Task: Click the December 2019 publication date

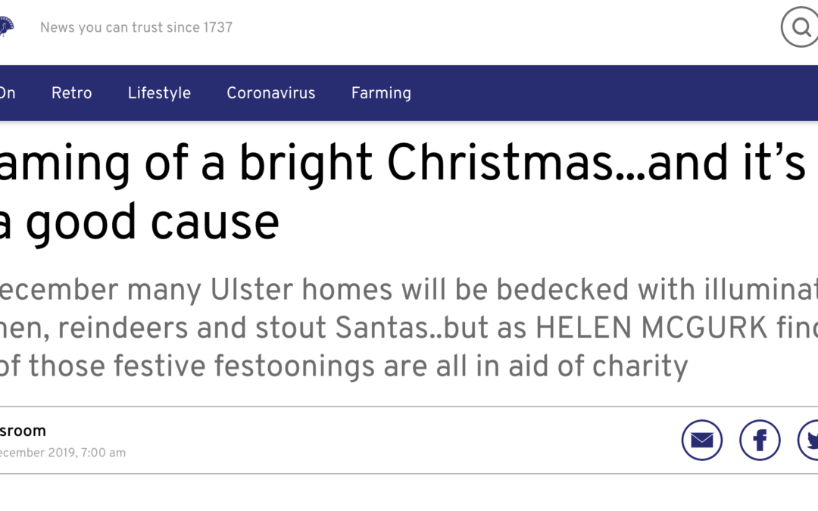Action: coord(63,453)
